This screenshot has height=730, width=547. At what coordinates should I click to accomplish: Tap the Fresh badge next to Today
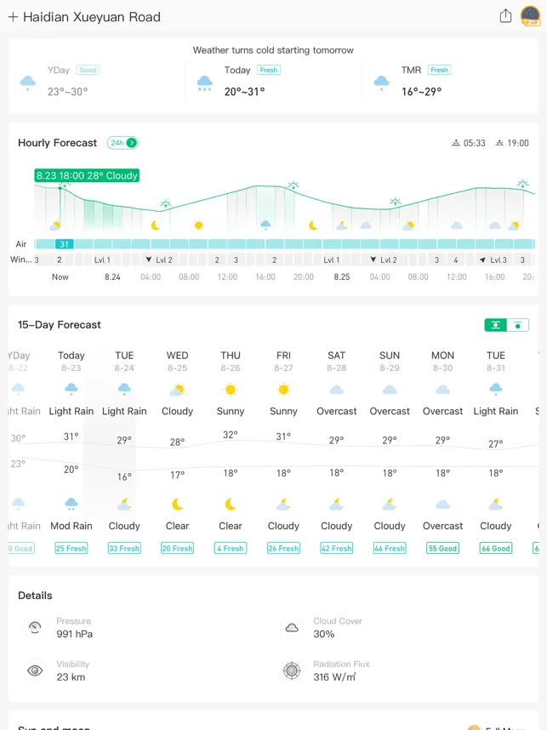[269, 71]
